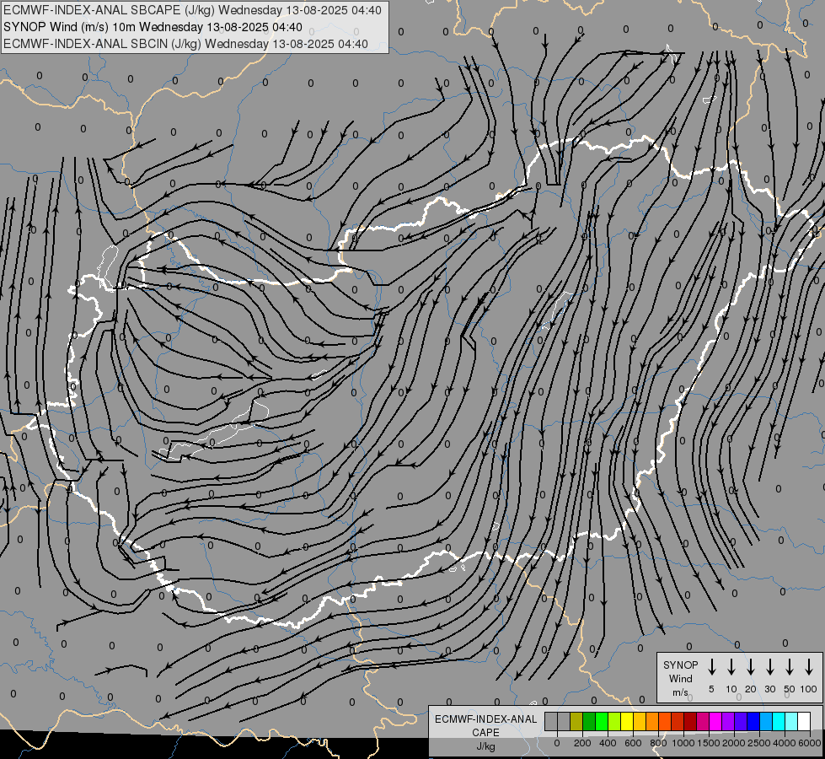This screenshot has width=825, height=759.
Task: Click the SBCAPE title line in the header
Action: click(x=192, y=10)
